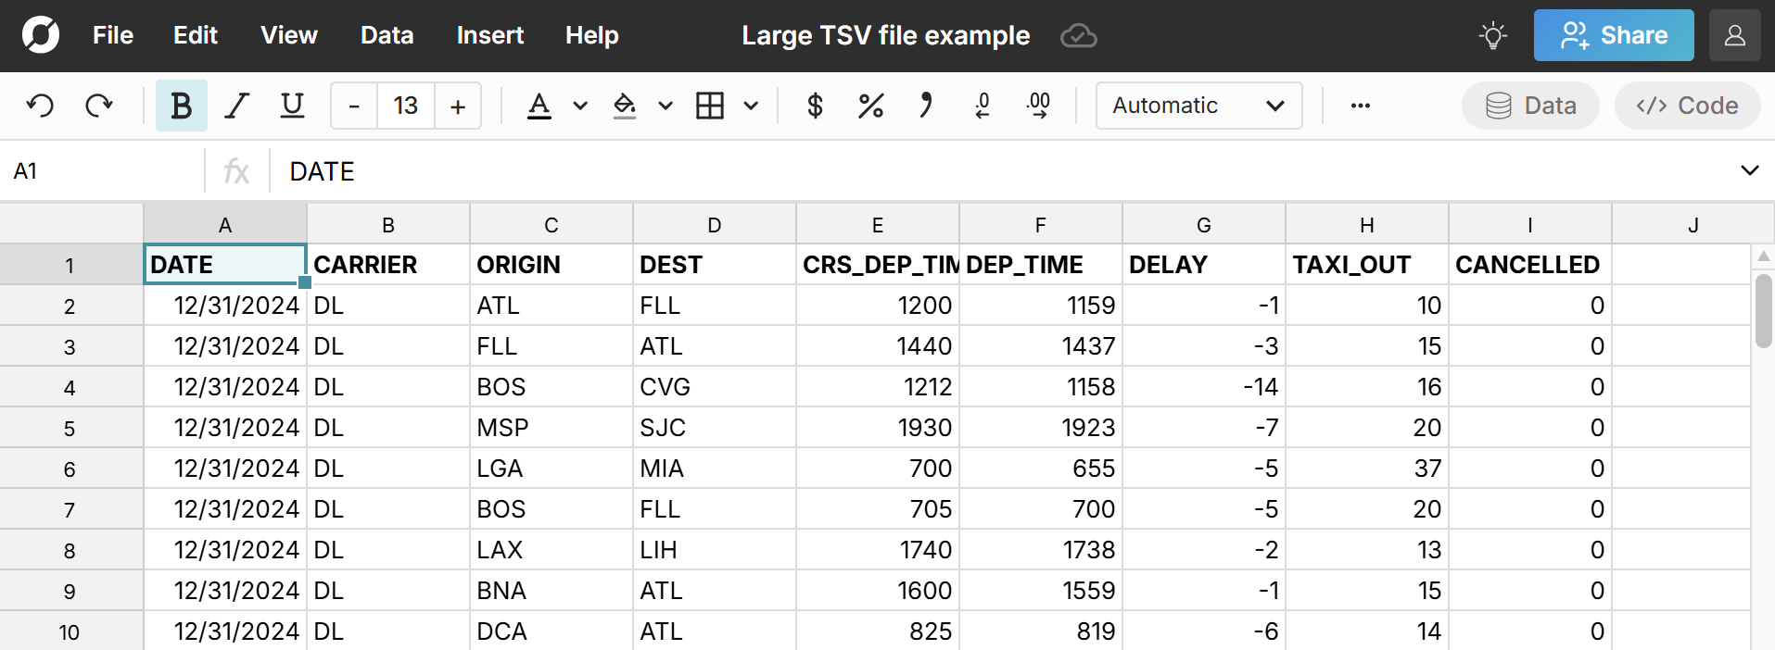Format cell as currency with dollar icon
1775x650 pixels.
[815, 106]
